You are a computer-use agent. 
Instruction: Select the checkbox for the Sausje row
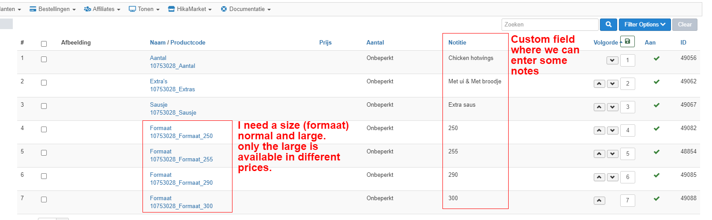click(44, 106)
